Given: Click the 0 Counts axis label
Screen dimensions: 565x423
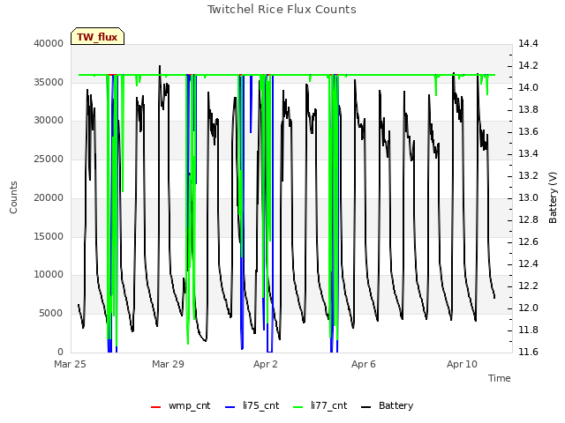Looking at the screenshot, I should pos(61,352).
